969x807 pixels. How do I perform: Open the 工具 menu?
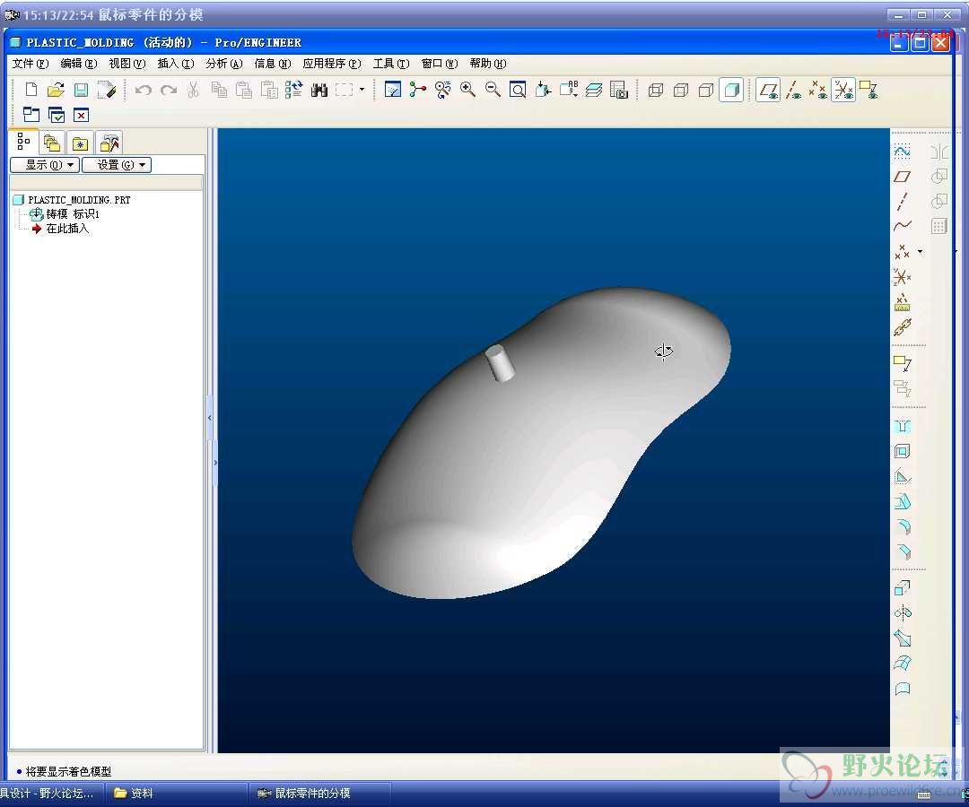[390, 64]
